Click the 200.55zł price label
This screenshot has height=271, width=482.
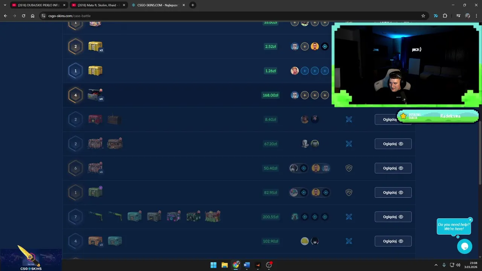pos(270,217)
